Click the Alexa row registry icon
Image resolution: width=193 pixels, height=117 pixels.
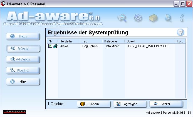coord(55,46)
